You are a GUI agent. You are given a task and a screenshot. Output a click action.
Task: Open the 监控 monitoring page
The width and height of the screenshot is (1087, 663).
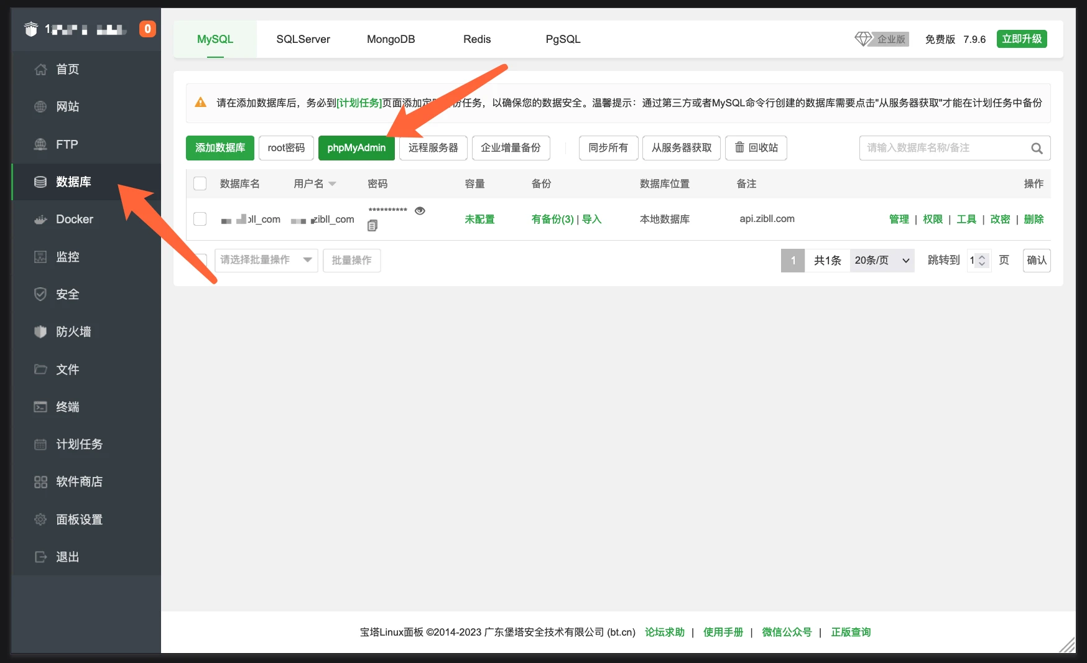coord(67,256)
